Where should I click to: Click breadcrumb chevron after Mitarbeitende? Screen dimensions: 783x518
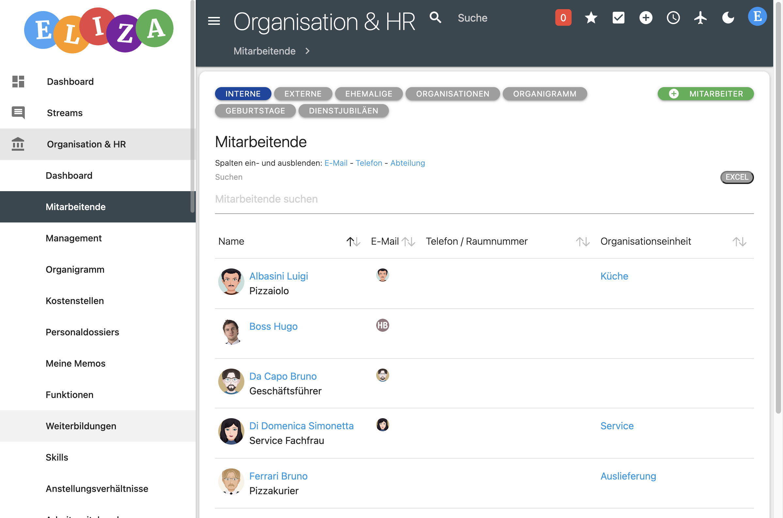pyautogui.click(x=308, y=51)
